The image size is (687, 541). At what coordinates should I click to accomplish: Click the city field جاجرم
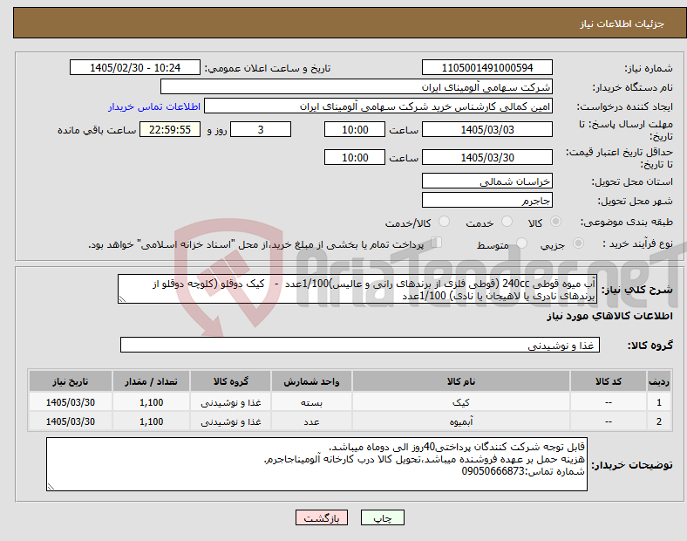click(487, 201)
